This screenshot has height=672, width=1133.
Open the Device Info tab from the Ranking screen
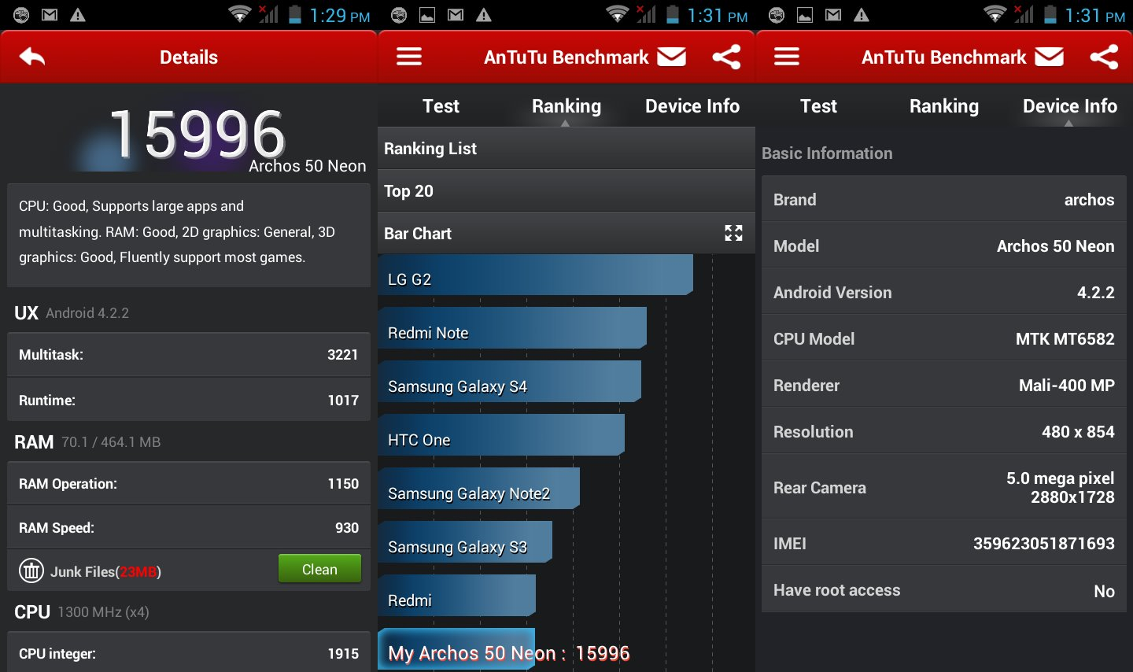click(x=692, y=106)
